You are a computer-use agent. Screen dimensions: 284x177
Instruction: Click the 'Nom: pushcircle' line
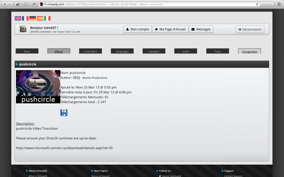point(73,73)
